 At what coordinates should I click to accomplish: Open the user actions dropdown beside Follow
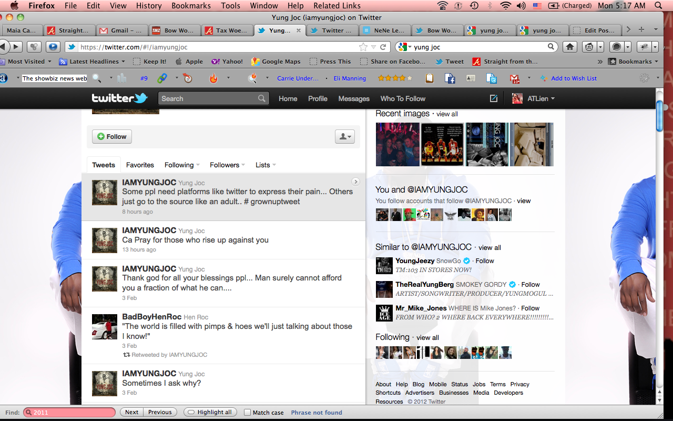[x=345, y=137]
